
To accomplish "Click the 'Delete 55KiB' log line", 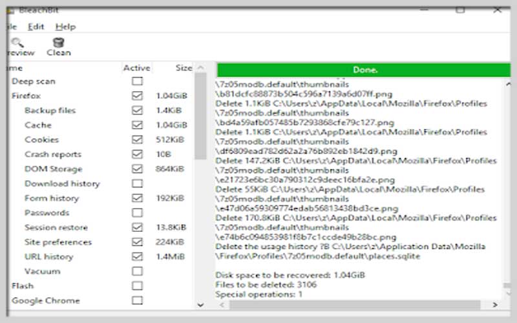I will 350,189.
